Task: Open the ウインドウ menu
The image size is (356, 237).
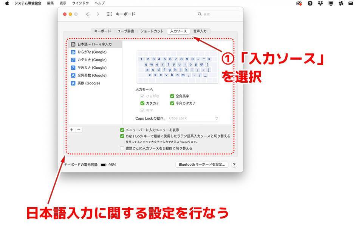Action: (80, 3)
